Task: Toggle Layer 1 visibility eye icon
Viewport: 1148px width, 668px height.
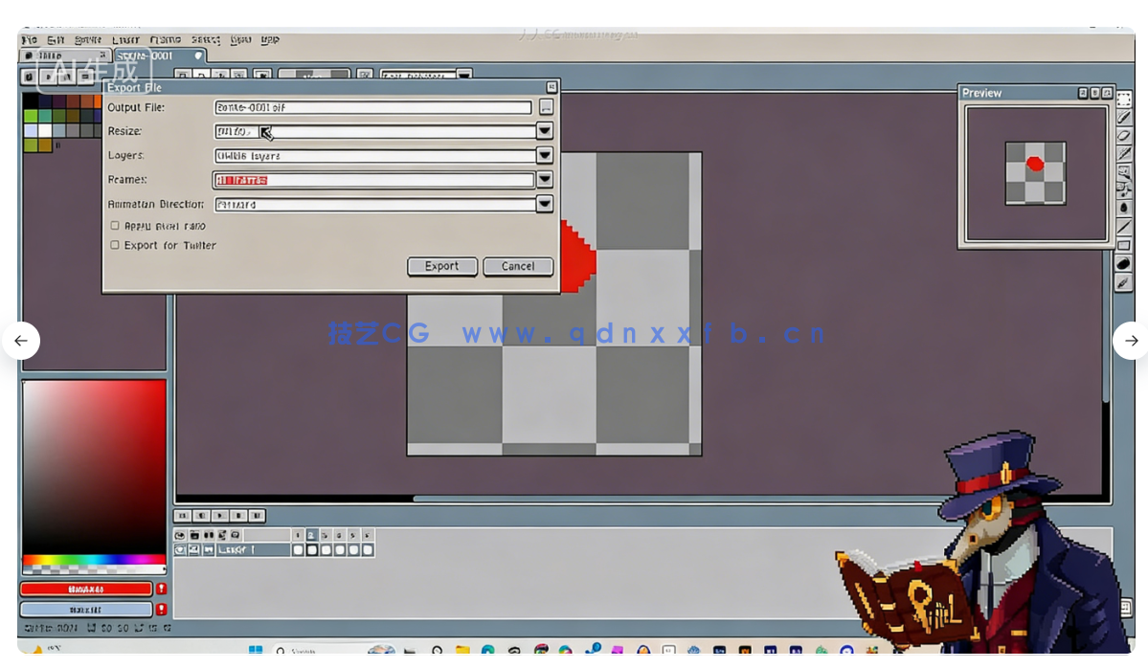Action: 180,550
